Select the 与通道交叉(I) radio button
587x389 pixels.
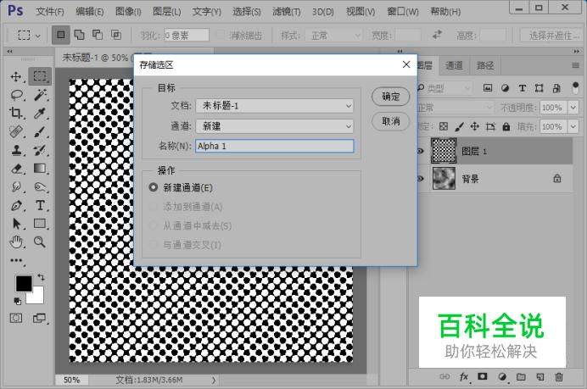point(154,245)
